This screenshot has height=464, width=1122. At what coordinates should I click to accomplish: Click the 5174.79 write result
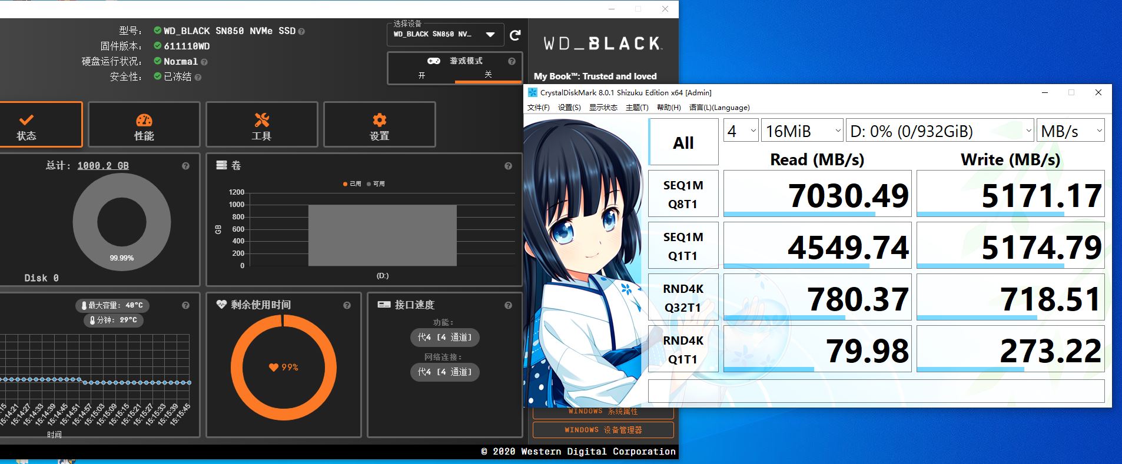pos(1011,246)
